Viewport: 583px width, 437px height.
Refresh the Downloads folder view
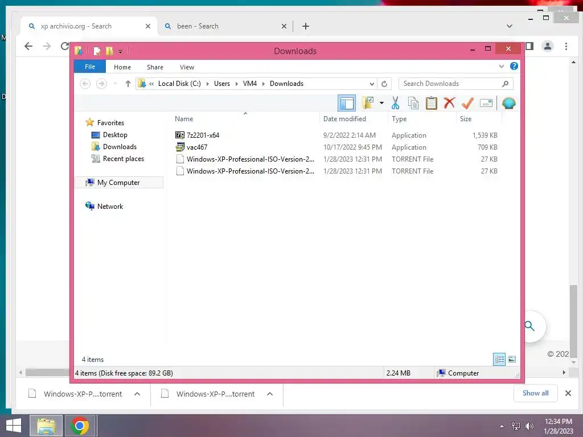point(384,84)
